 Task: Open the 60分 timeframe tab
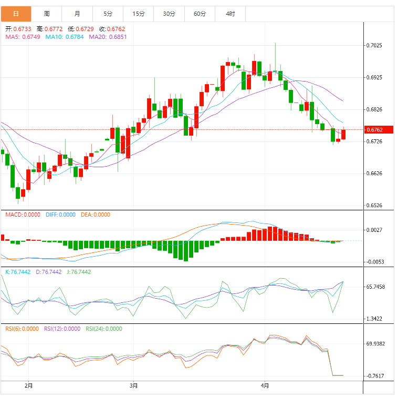point(200,14)
